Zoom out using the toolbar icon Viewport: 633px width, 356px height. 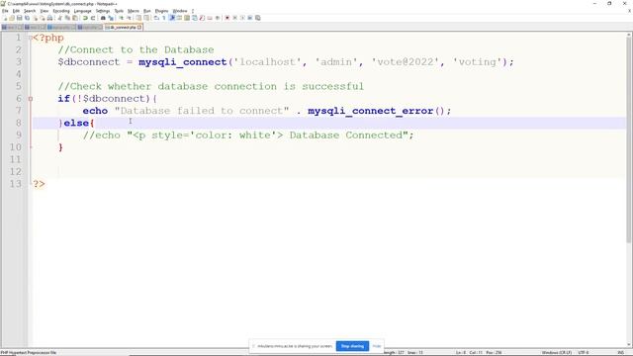coord(130,18)
